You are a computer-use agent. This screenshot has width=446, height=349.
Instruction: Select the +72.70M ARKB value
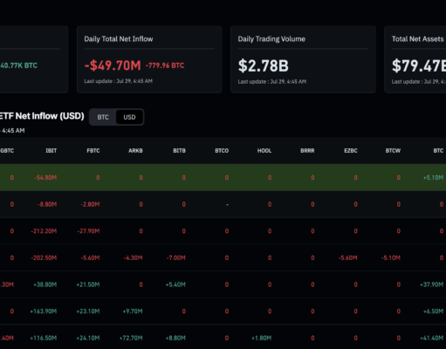coord(131,339)
